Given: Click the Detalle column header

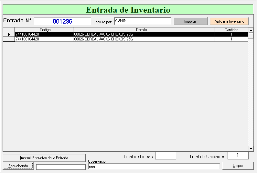Looking at the screenshot, I should [144, 30].
